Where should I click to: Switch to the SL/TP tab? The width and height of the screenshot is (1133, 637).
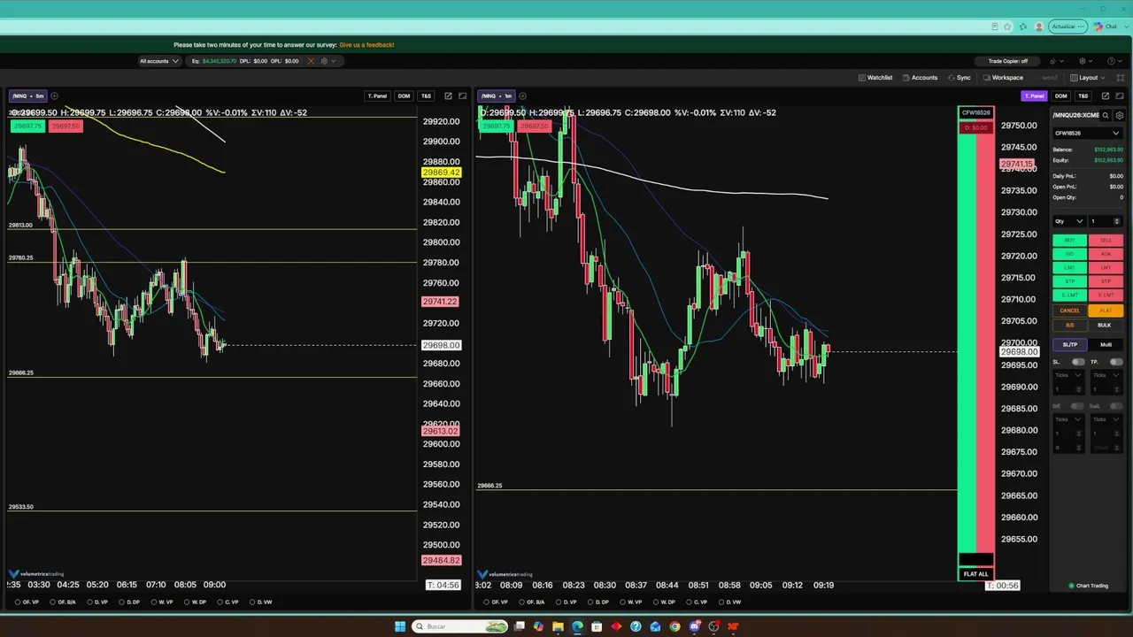point(1069,345)
